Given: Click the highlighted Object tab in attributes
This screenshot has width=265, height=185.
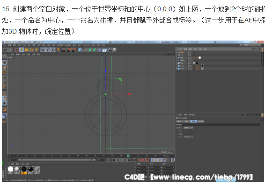Looking at the screenshot, I should pyautogui.click(x=193, y=121).
